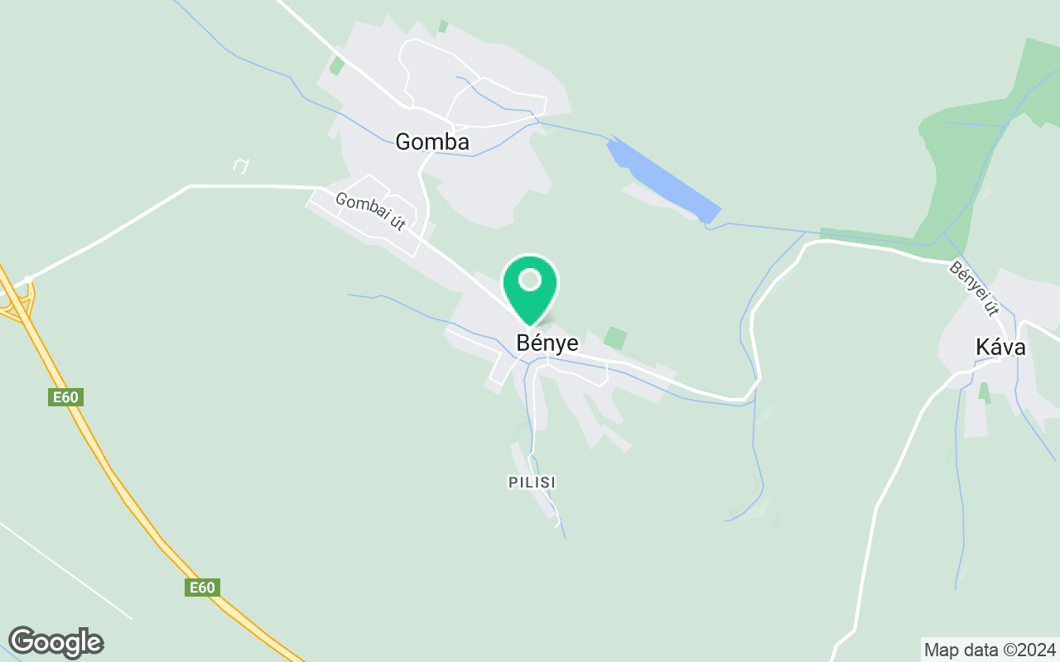Screen dimensions: 1060x662
Task: Click the lower E60 highway shield
Action: click(x=202, y=588)
